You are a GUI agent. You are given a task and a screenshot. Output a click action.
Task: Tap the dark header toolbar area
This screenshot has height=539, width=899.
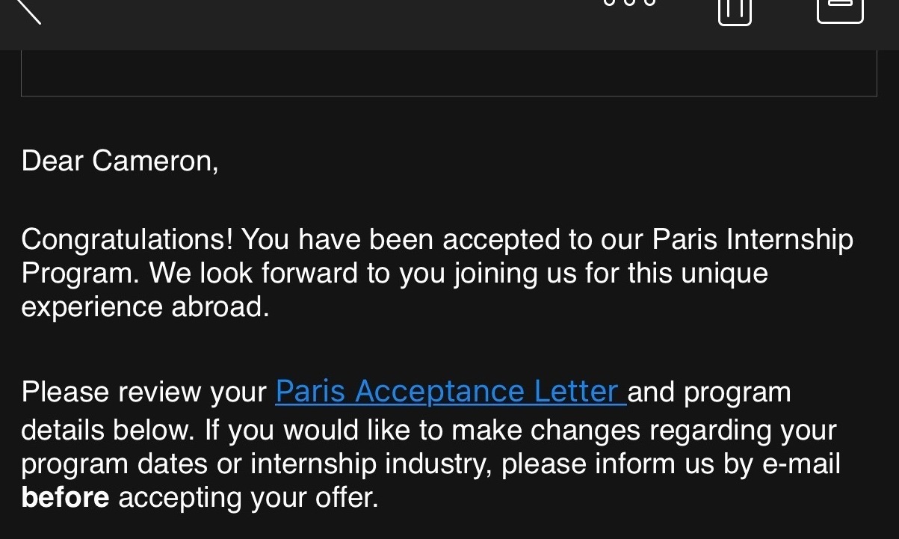click(x=449, y=25)
